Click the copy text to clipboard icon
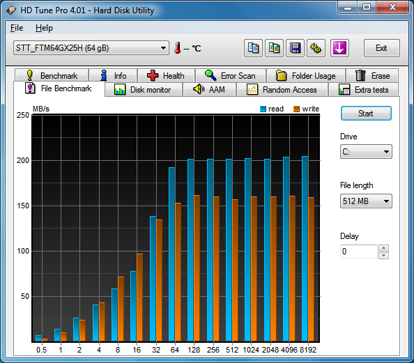 point(253,48)
